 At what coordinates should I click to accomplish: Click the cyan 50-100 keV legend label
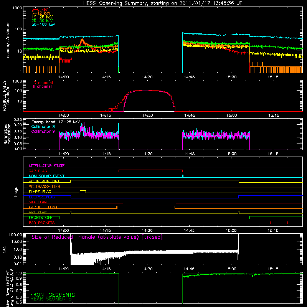pos(43,25)
